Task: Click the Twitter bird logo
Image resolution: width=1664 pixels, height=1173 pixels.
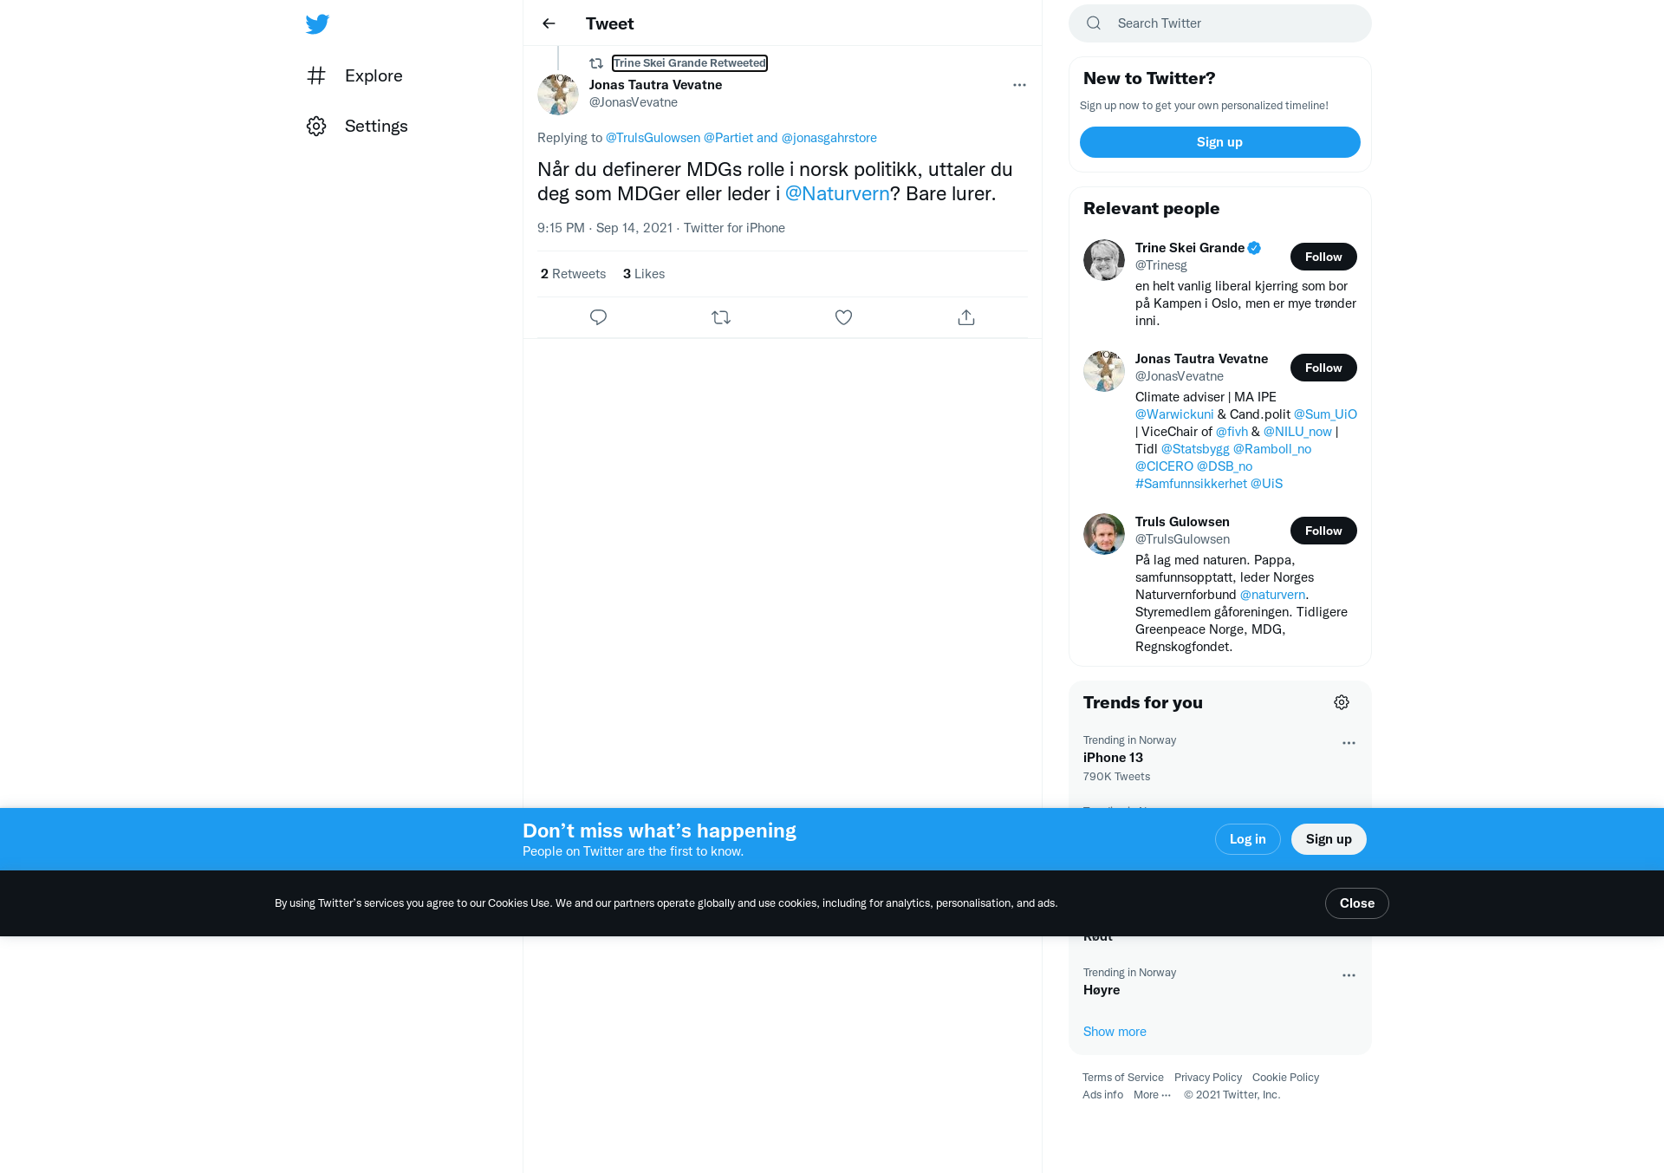Action: point(317,23)
